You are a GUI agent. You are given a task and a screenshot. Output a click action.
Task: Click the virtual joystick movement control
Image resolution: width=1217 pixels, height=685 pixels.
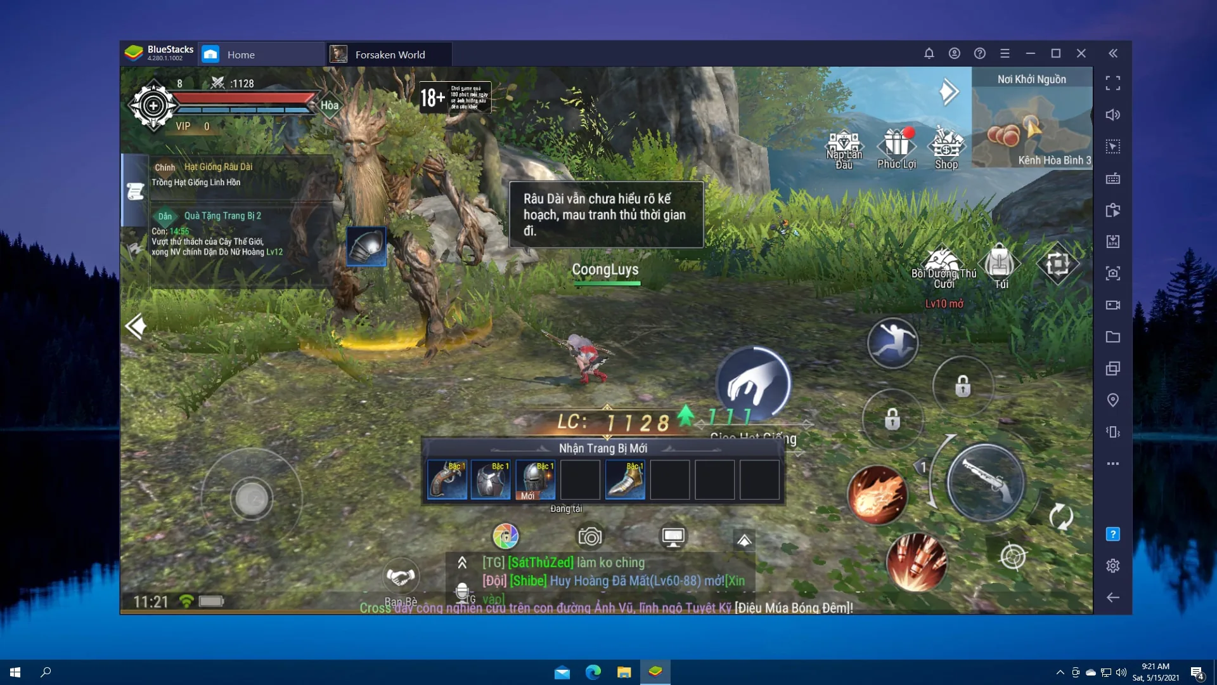[252, 499]
